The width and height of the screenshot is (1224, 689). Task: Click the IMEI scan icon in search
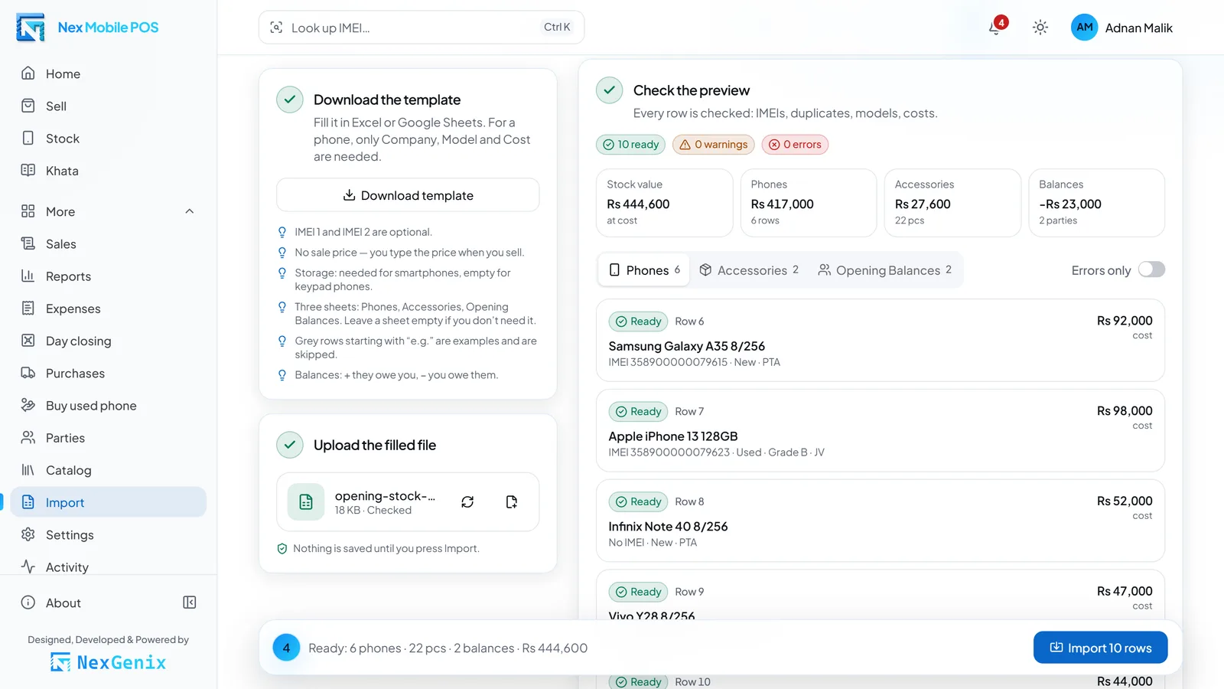(x=276, y=28)
